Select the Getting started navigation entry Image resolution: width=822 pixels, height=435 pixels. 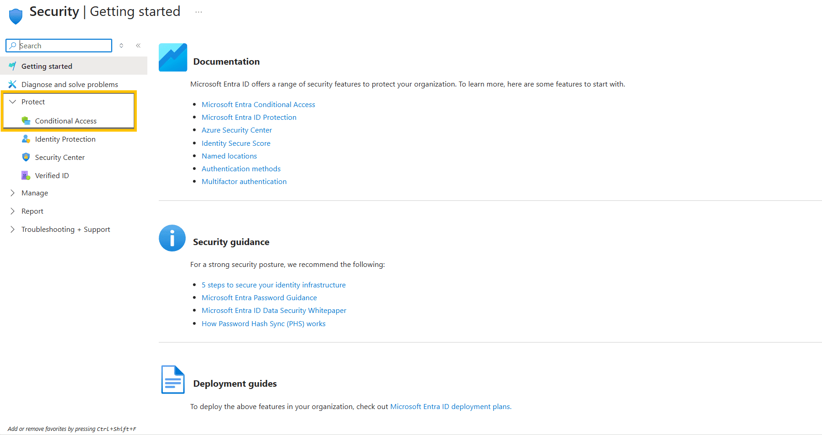[47, 66]
